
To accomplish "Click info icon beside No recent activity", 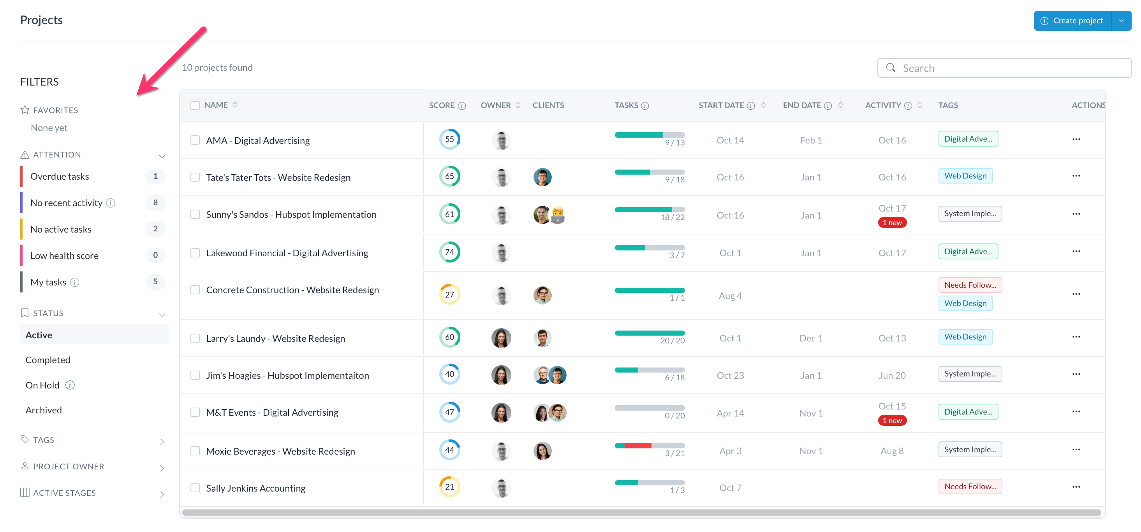I will point(111,203).
